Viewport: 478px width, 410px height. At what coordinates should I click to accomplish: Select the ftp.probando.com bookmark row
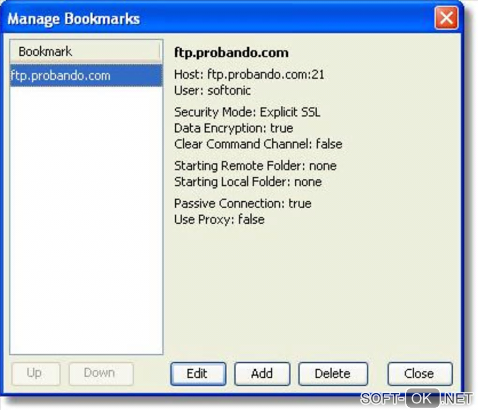point(86,75)
